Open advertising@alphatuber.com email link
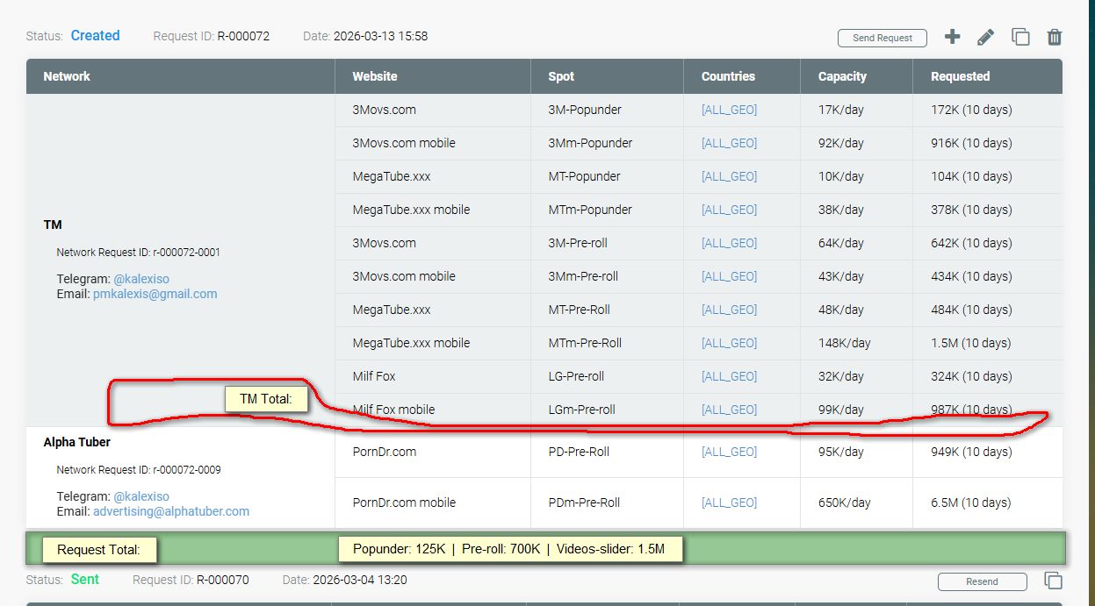This screenshot has width=1095, height=606. 171,511
